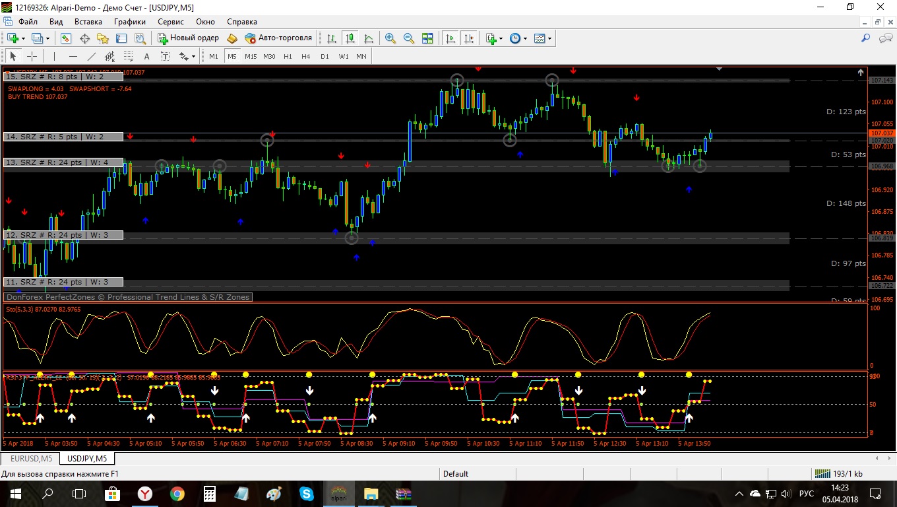Open the Графики menu

(x=129, y=22)
